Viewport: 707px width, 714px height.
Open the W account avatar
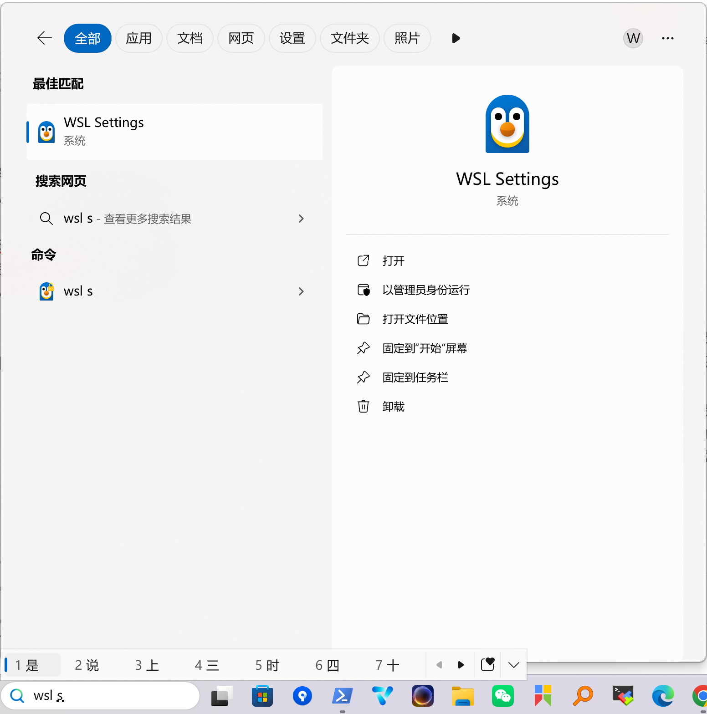(x=633, y=38)
